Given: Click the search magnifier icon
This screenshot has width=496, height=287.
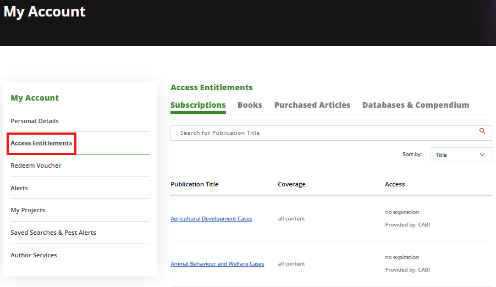Looking at the screenshot, I should pyautogui.click(x=482, y=131).
